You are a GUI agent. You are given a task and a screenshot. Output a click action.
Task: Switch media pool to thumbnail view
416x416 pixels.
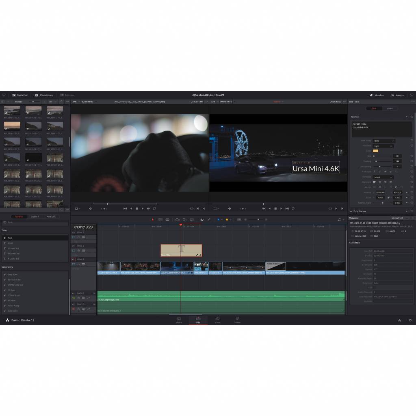(51, 102)
